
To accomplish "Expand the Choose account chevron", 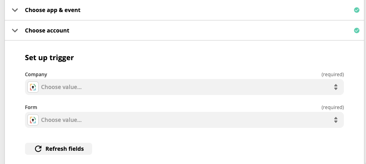I will pyautogui.click(x=15, y=30).
